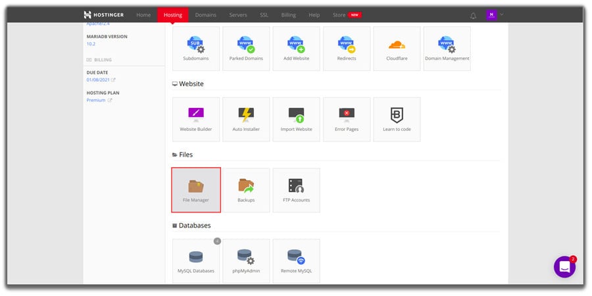Open the Error Pages tile
Image resolution: width=592 pixels, height=296 pixels.
tap(346, 119)
